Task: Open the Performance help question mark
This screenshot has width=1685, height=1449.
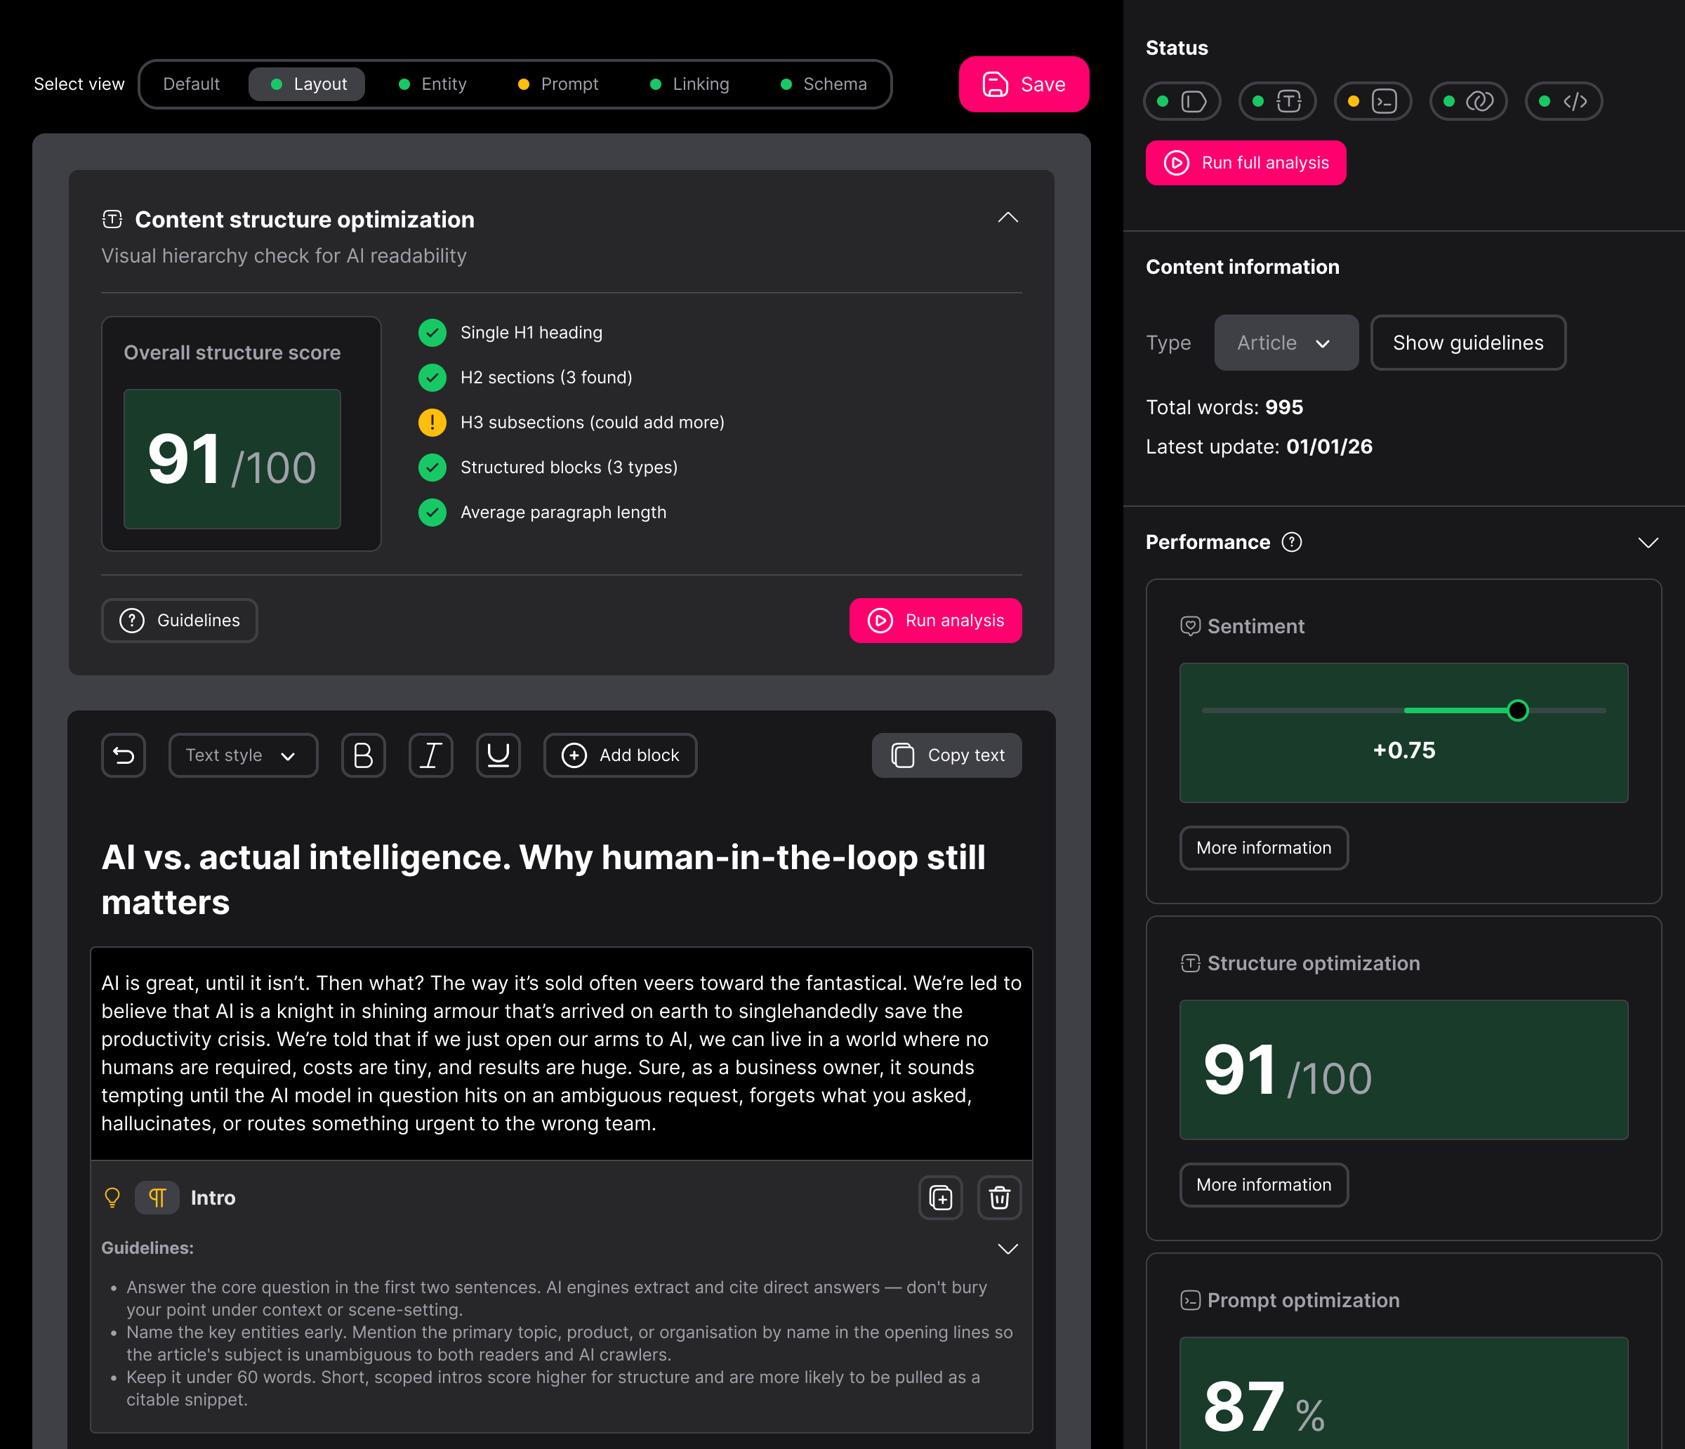Action: click(1291, 543)
